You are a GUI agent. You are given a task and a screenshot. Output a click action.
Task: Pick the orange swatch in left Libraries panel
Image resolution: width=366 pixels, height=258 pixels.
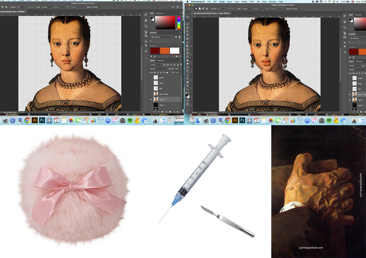(165, 51)
